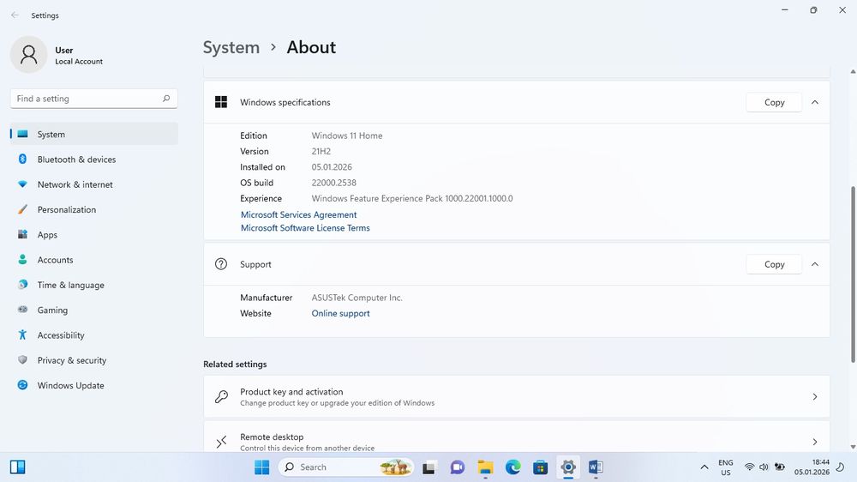Open File Explorer from the taskbar
The height and width of the screenshot is (482, 857).
click(485, 467)
